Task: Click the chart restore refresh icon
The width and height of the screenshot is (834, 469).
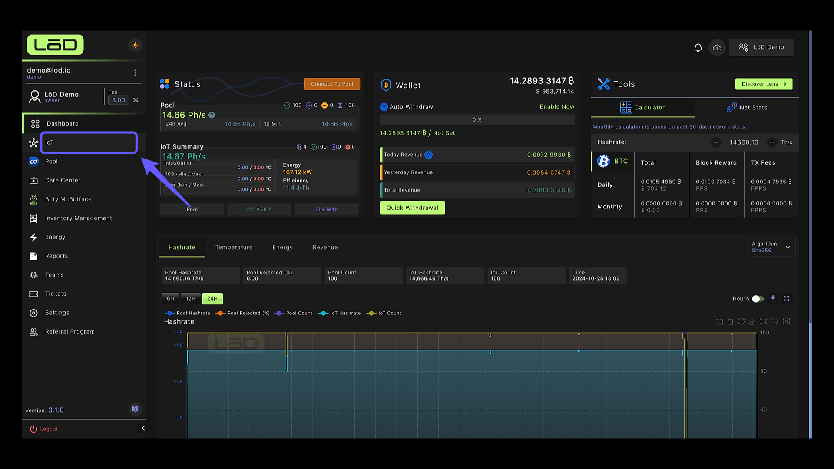Action: click(741, 321)
